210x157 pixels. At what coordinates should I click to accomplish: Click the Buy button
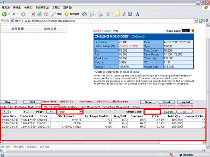coord(8,102)
